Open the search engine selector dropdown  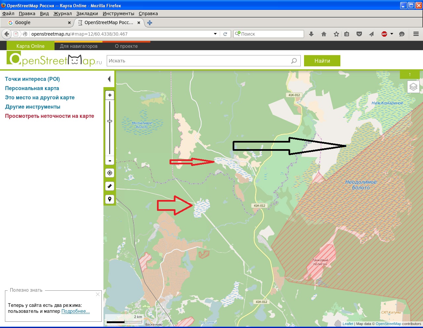(x=237, y=34)
